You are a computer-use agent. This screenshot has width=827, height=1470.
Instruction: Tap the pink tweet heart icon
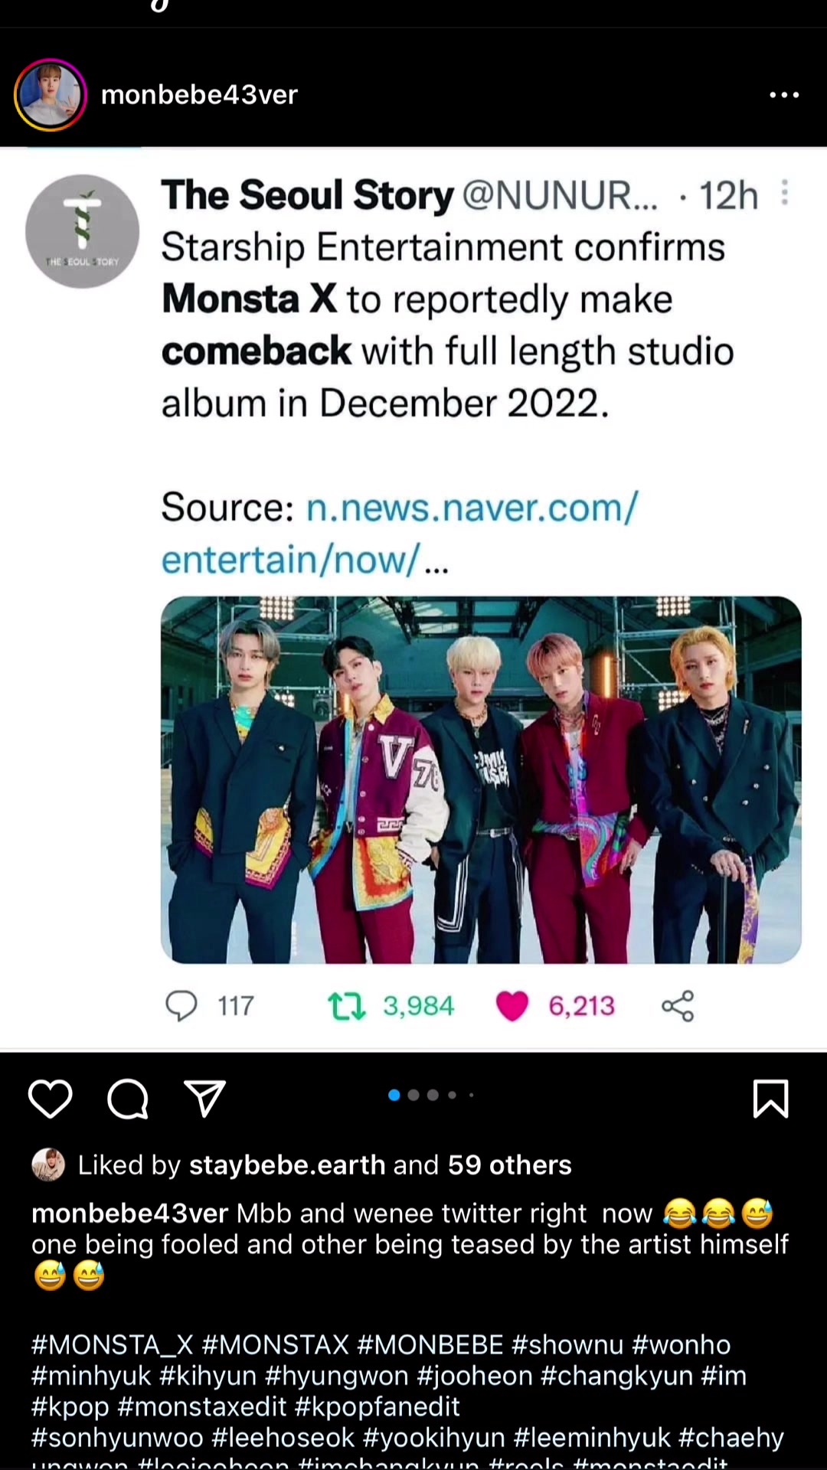(x=512, y=1005)
